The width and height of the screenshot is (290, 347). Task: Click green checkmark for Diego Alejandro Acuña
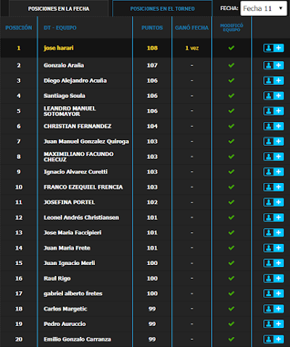[x=231, y=81]
